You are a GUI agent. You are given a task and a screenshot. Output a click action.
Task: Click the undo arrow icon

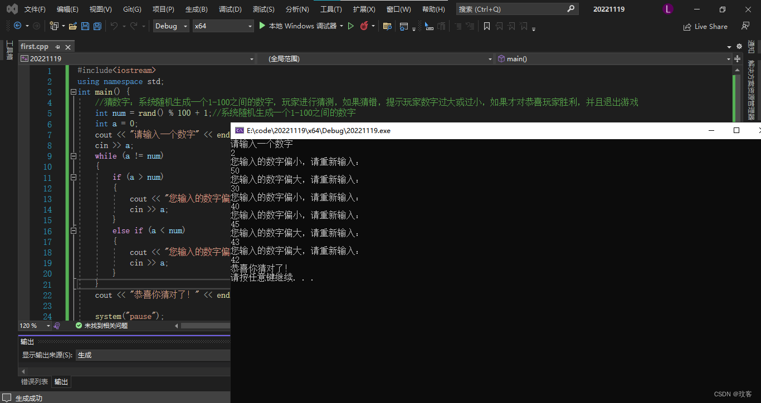[x=114, y=26]
